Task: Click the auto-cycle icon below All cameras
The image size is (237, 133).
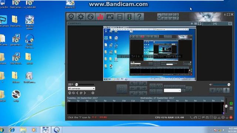Action: pos(73,93)
